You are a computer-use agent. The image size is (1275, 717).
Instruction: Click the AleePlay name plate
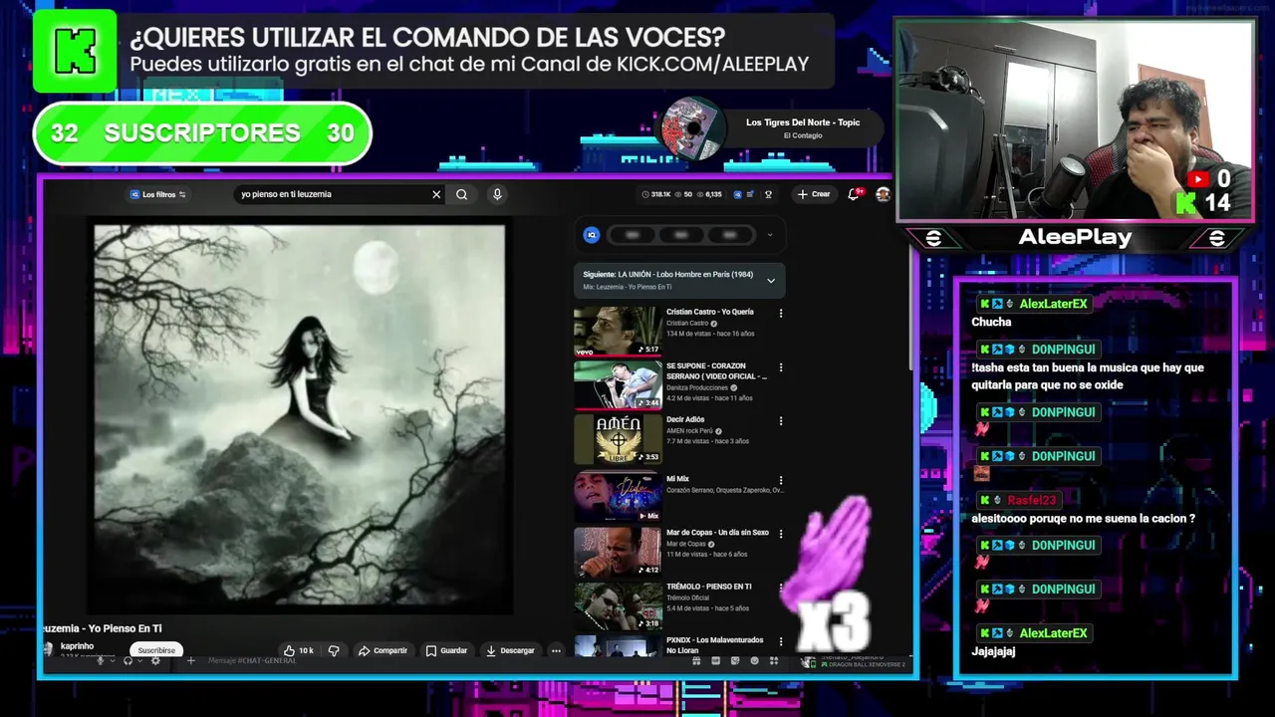point(1075,237)
